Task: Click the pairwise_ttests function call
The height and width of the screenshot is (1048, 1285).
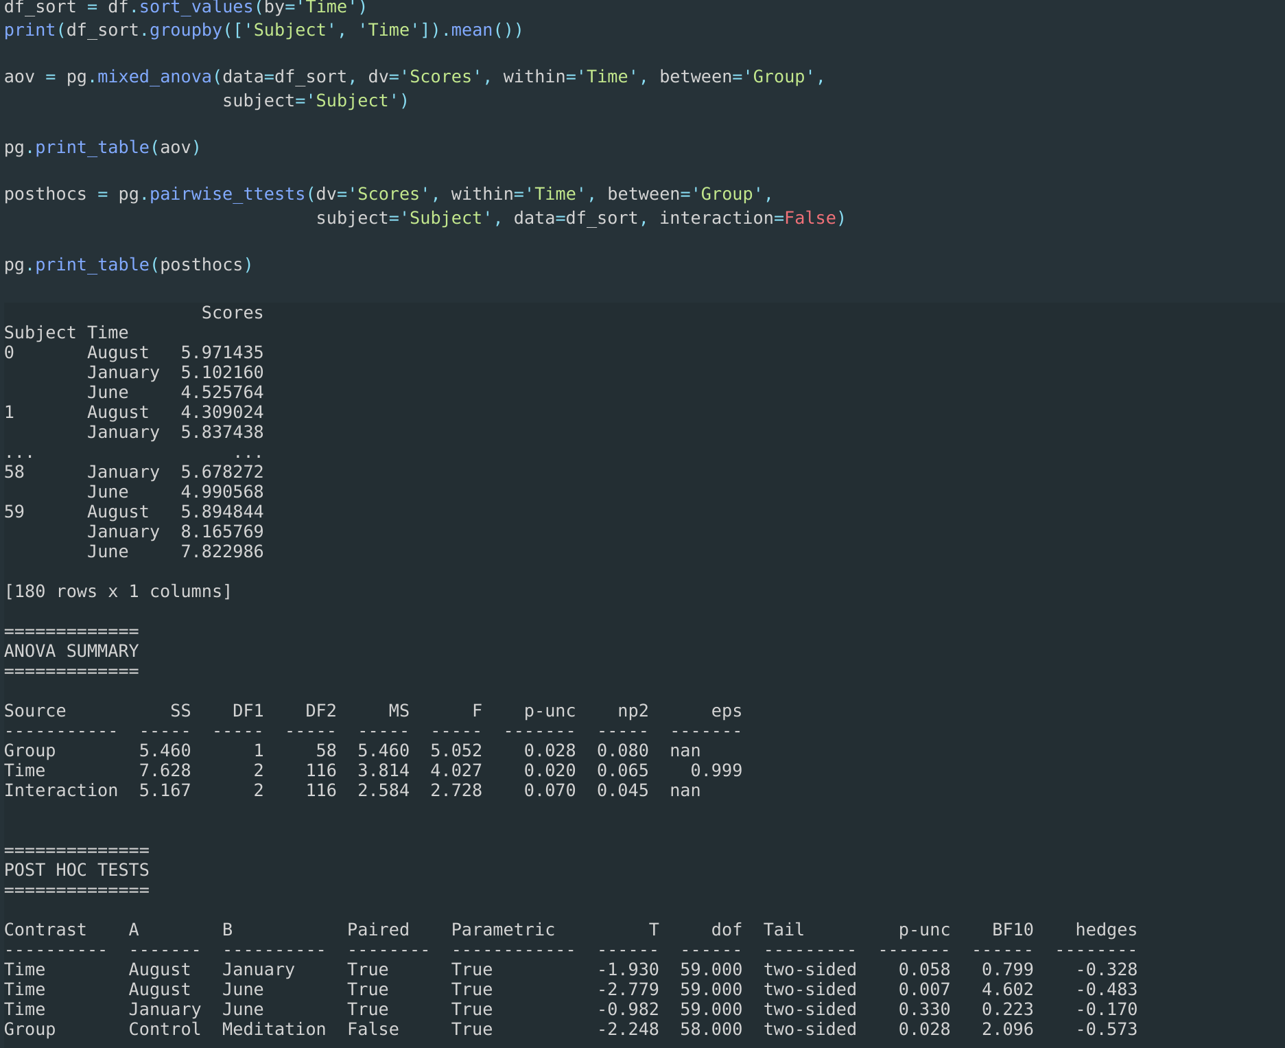Action: pos(226,194)
